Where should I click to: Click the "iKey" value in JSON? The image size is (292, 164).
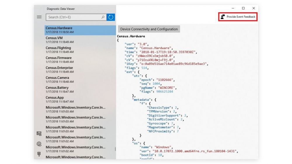[x=173, y=64]
